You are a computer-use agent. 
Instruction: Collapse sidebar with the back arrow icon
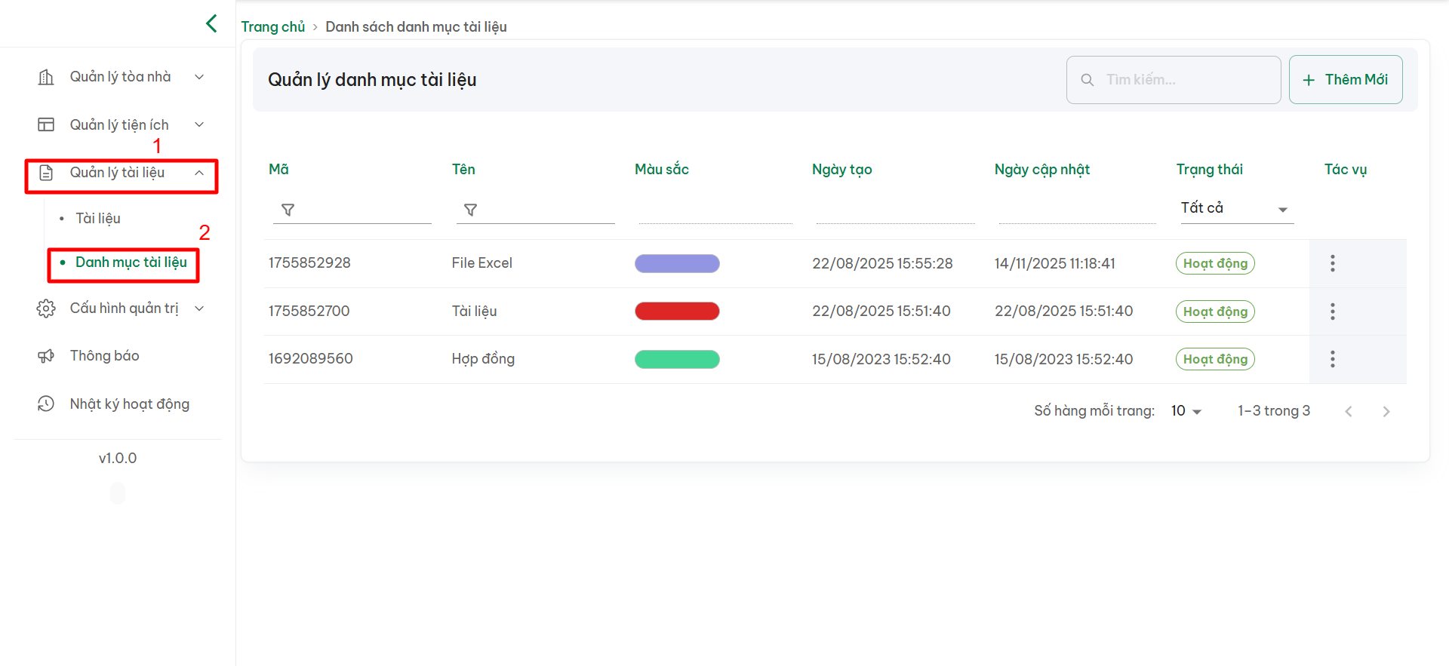pos(211,24)
